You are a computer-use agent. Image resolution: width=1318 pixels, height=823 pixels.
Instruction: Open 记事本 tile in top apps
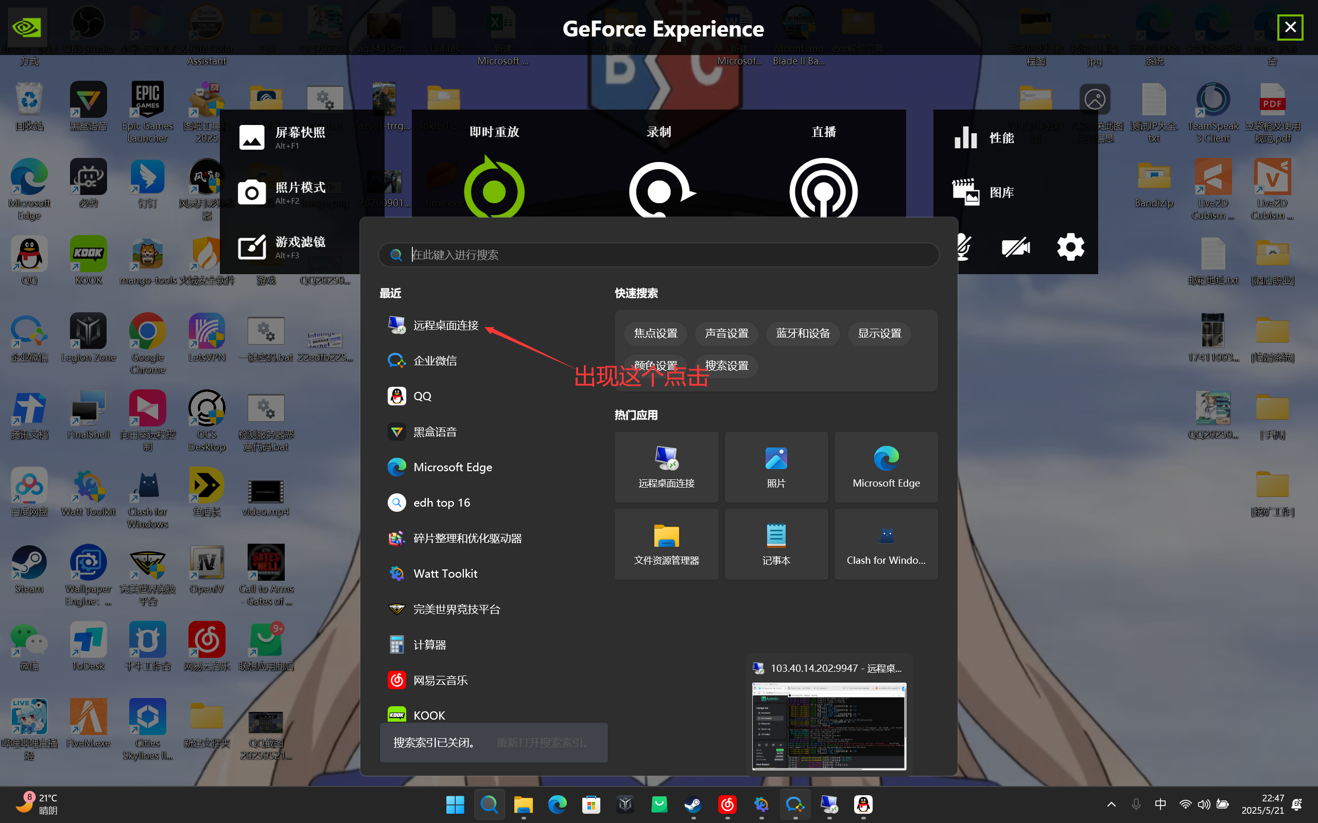pos(776,544)
